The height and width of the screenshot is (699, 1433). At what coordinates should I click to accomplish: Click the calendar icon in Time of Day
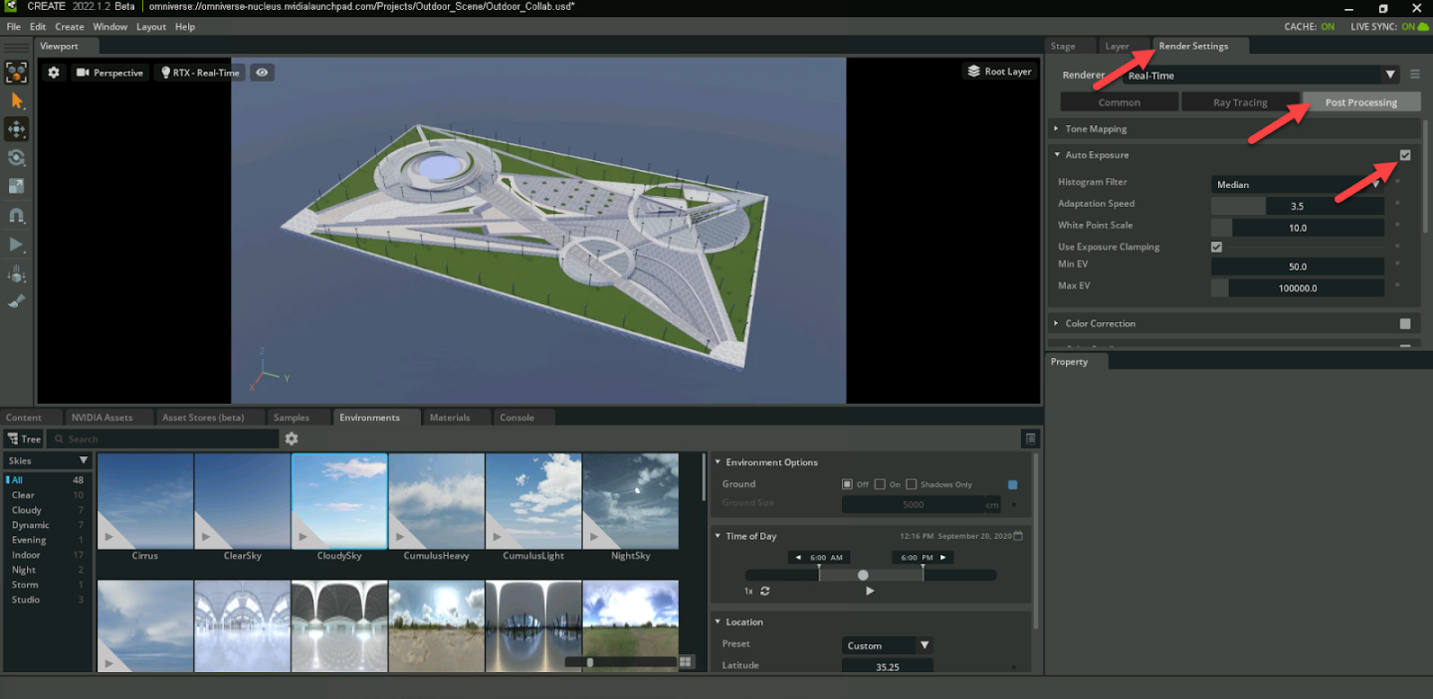point(1018,536)
